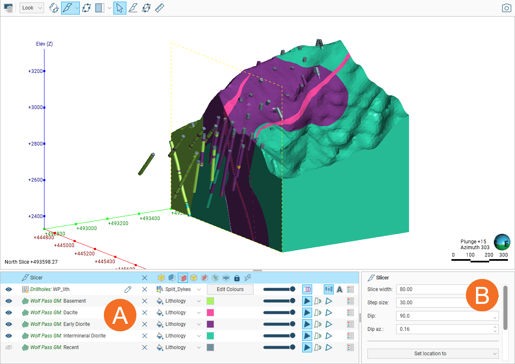Click pencil edit icon for WP_lith drillholes
The image size is (515, 364).
[128, 289]
